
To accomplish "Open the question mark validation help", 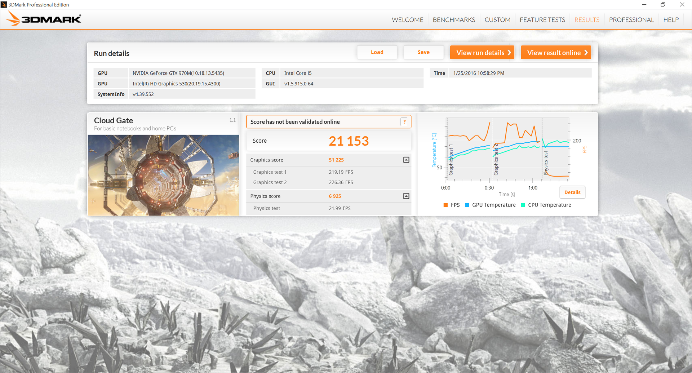I will (404, 122).
